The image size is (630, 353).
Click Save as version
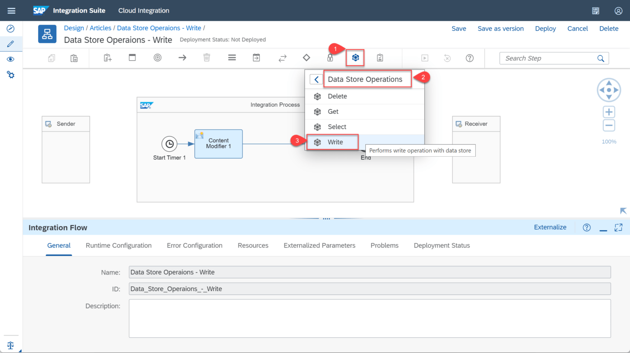point(501,28)
